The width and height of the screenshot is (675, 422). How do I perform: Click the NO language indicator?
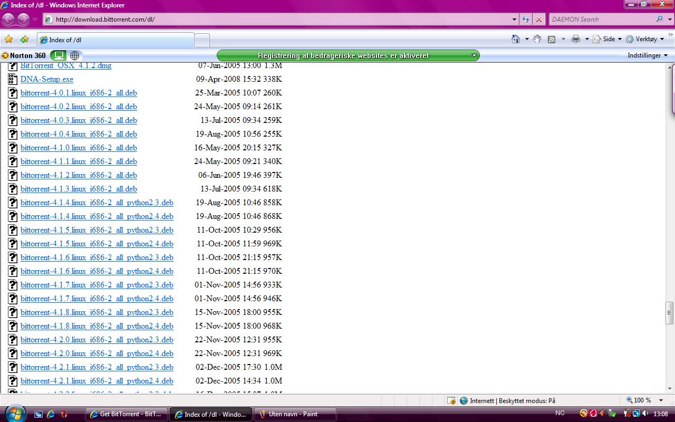coord(560,414)
